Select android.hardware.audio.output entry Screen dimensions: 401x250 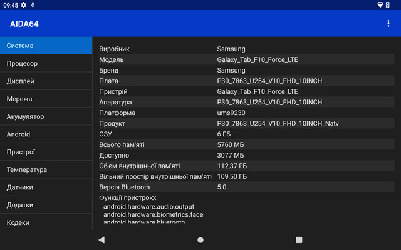(148, 207)
